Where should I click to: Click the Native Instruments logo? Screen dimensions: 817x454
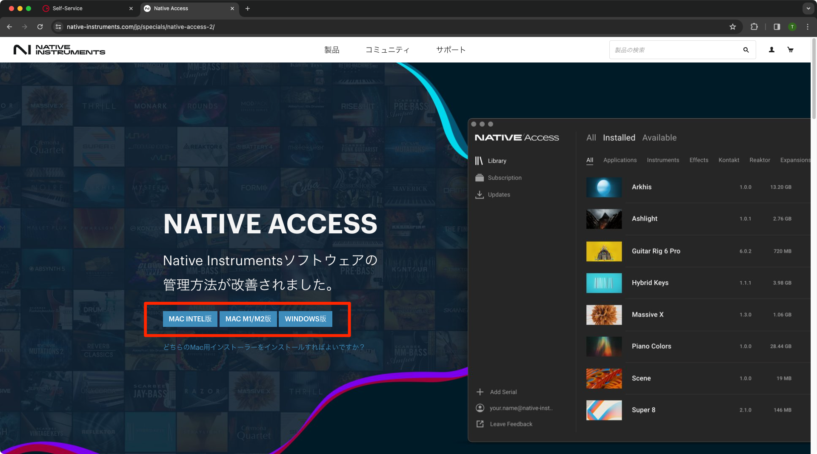[59, 50]
